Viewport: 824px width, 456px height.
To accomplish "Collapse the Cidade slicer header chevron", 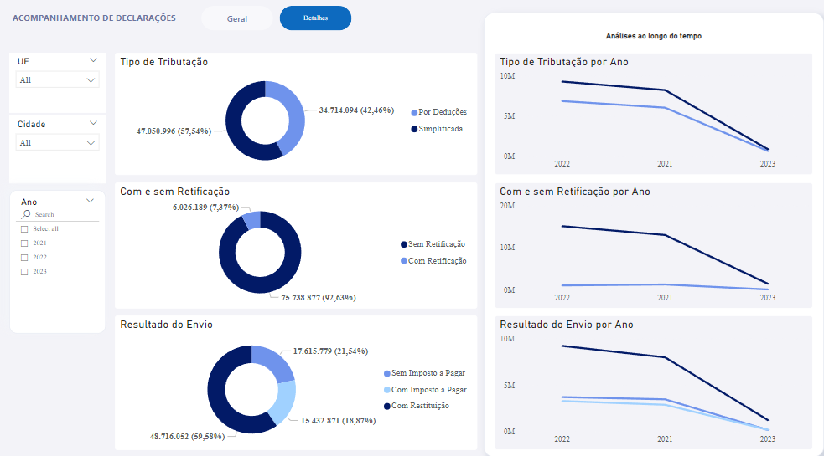I will (93, 123).
